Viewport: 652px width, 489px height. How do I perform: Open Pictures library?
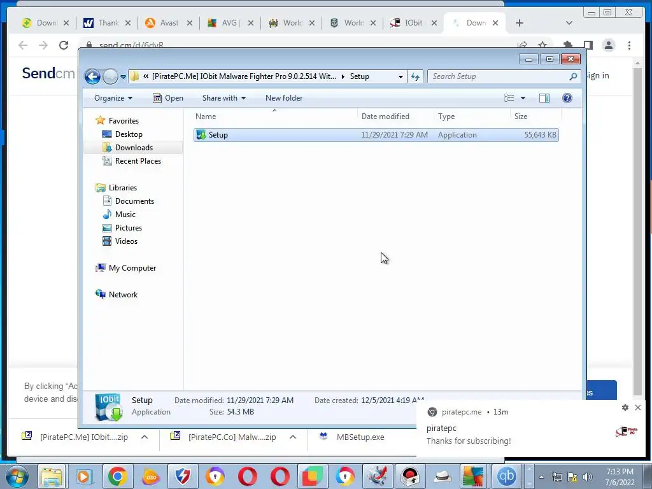click(129, 228)
